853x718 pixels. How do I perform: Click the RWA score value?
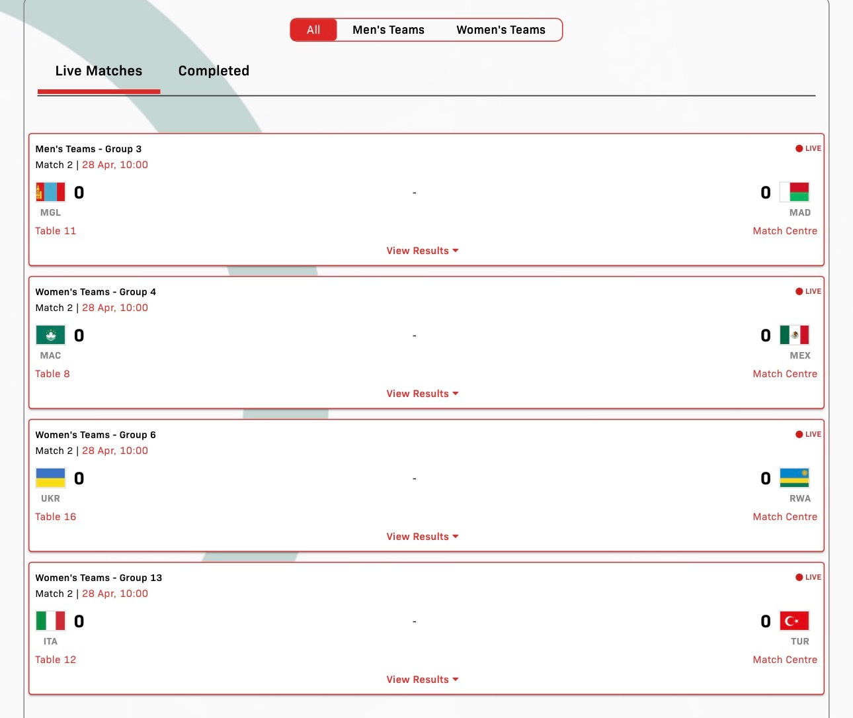click(x=766, y=478)
